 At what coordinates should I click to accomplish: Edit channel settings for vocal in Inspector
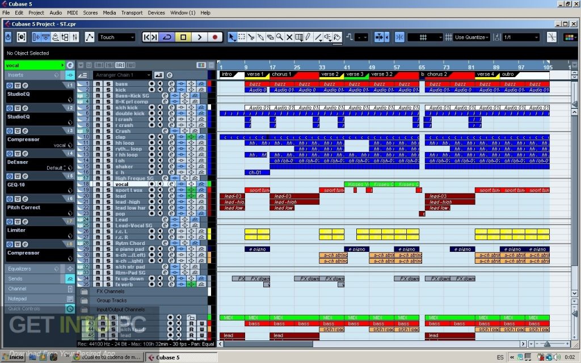pos(70,65)
